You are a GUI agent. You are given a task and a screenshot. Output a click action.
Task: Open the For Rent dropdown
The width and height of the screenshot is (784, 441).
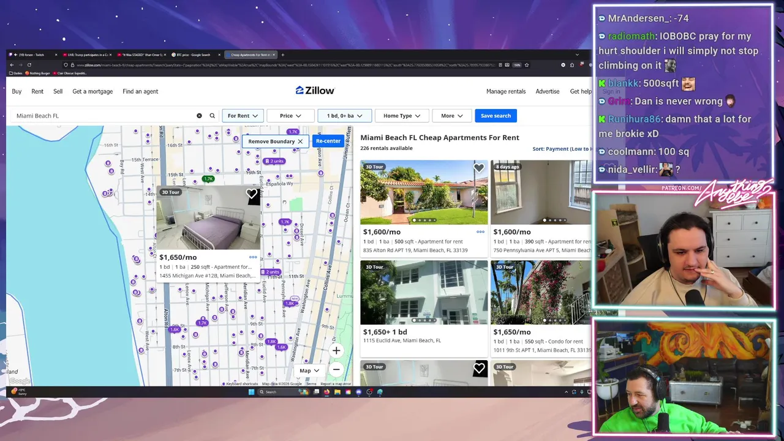tap(243, 116)
